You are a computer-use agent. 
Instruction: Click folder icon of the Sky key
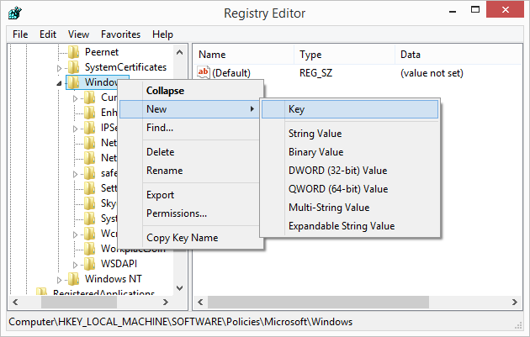point(89,203)
